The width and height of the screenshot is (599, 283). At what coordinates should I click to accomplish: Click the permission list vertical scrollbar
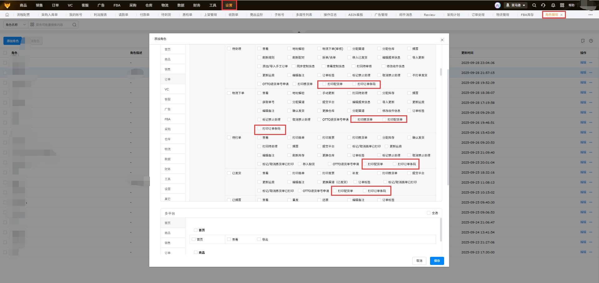pos(441,72)
